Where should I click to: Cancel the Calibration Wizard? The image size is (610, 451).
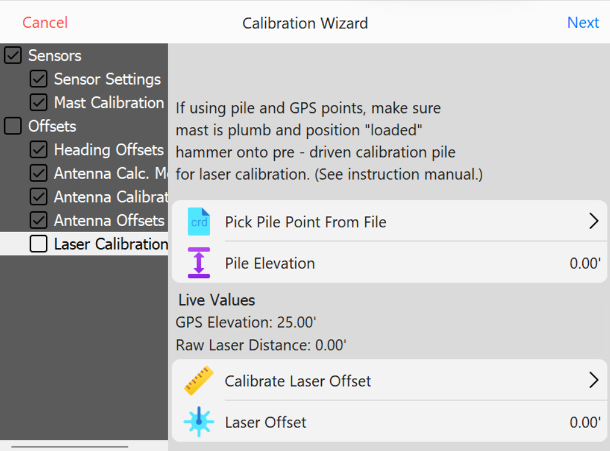coord(45,22)
